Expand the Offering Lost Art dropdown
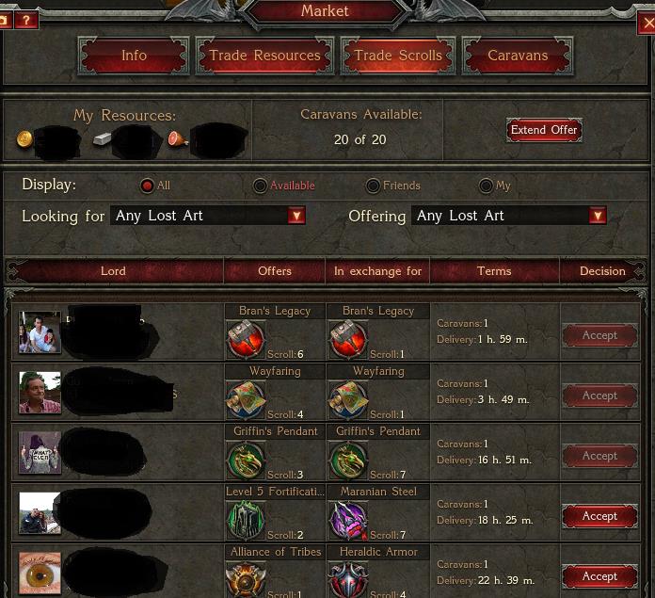655x598 pixels. click(x=509, y=216)
